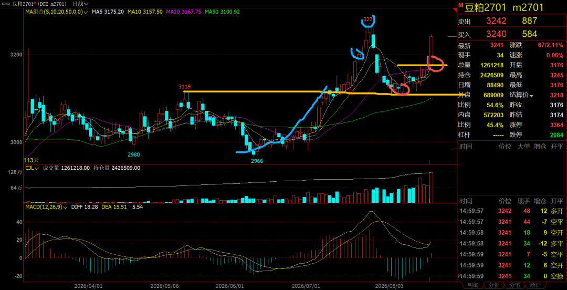This screenshot has height=290, width=567.
Task: Click the 2026/06/01 date axis label
Action: (x=229, y=286)
